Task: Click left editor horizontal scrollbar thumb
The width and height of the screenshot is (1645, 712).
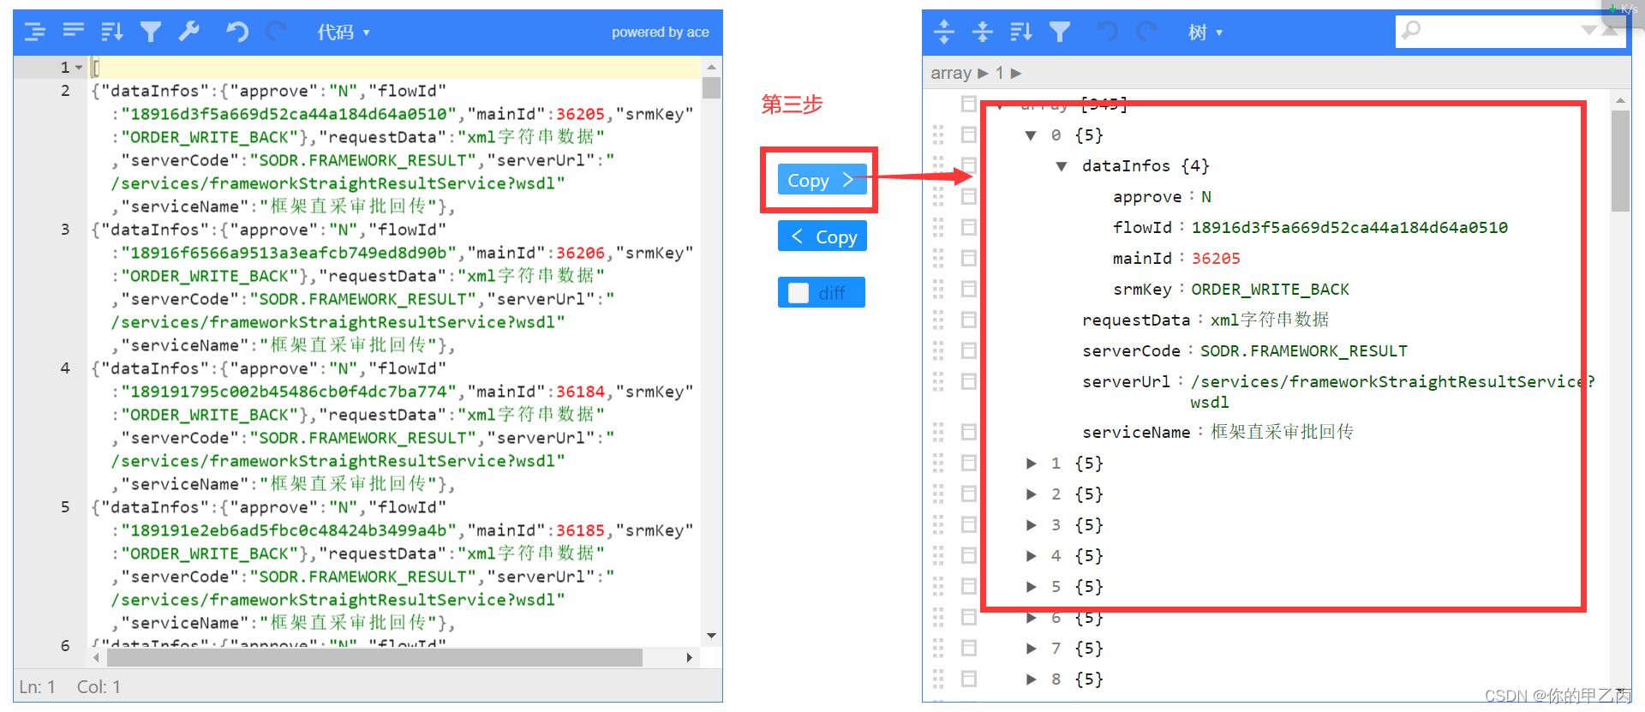Action: click(374, 657)
